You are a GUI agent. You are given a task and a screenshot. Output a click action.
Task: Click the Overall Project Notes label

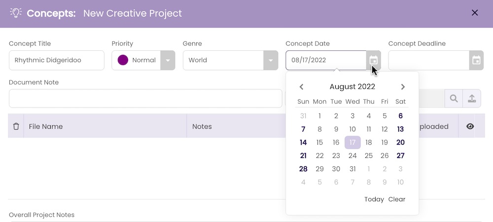41,215
